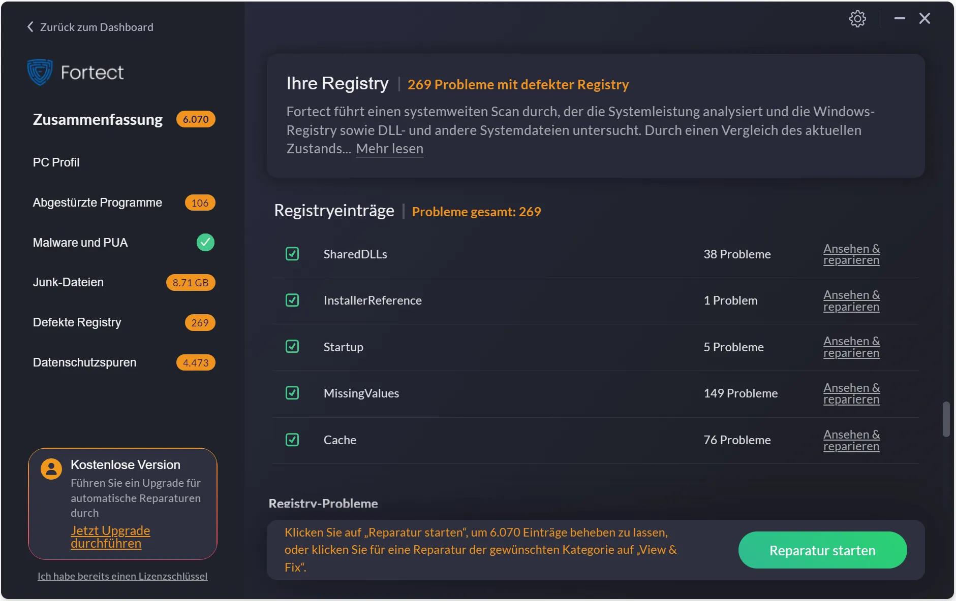Click Ich habe bereits einen Lizenzschlüssel

coord(122,576)
